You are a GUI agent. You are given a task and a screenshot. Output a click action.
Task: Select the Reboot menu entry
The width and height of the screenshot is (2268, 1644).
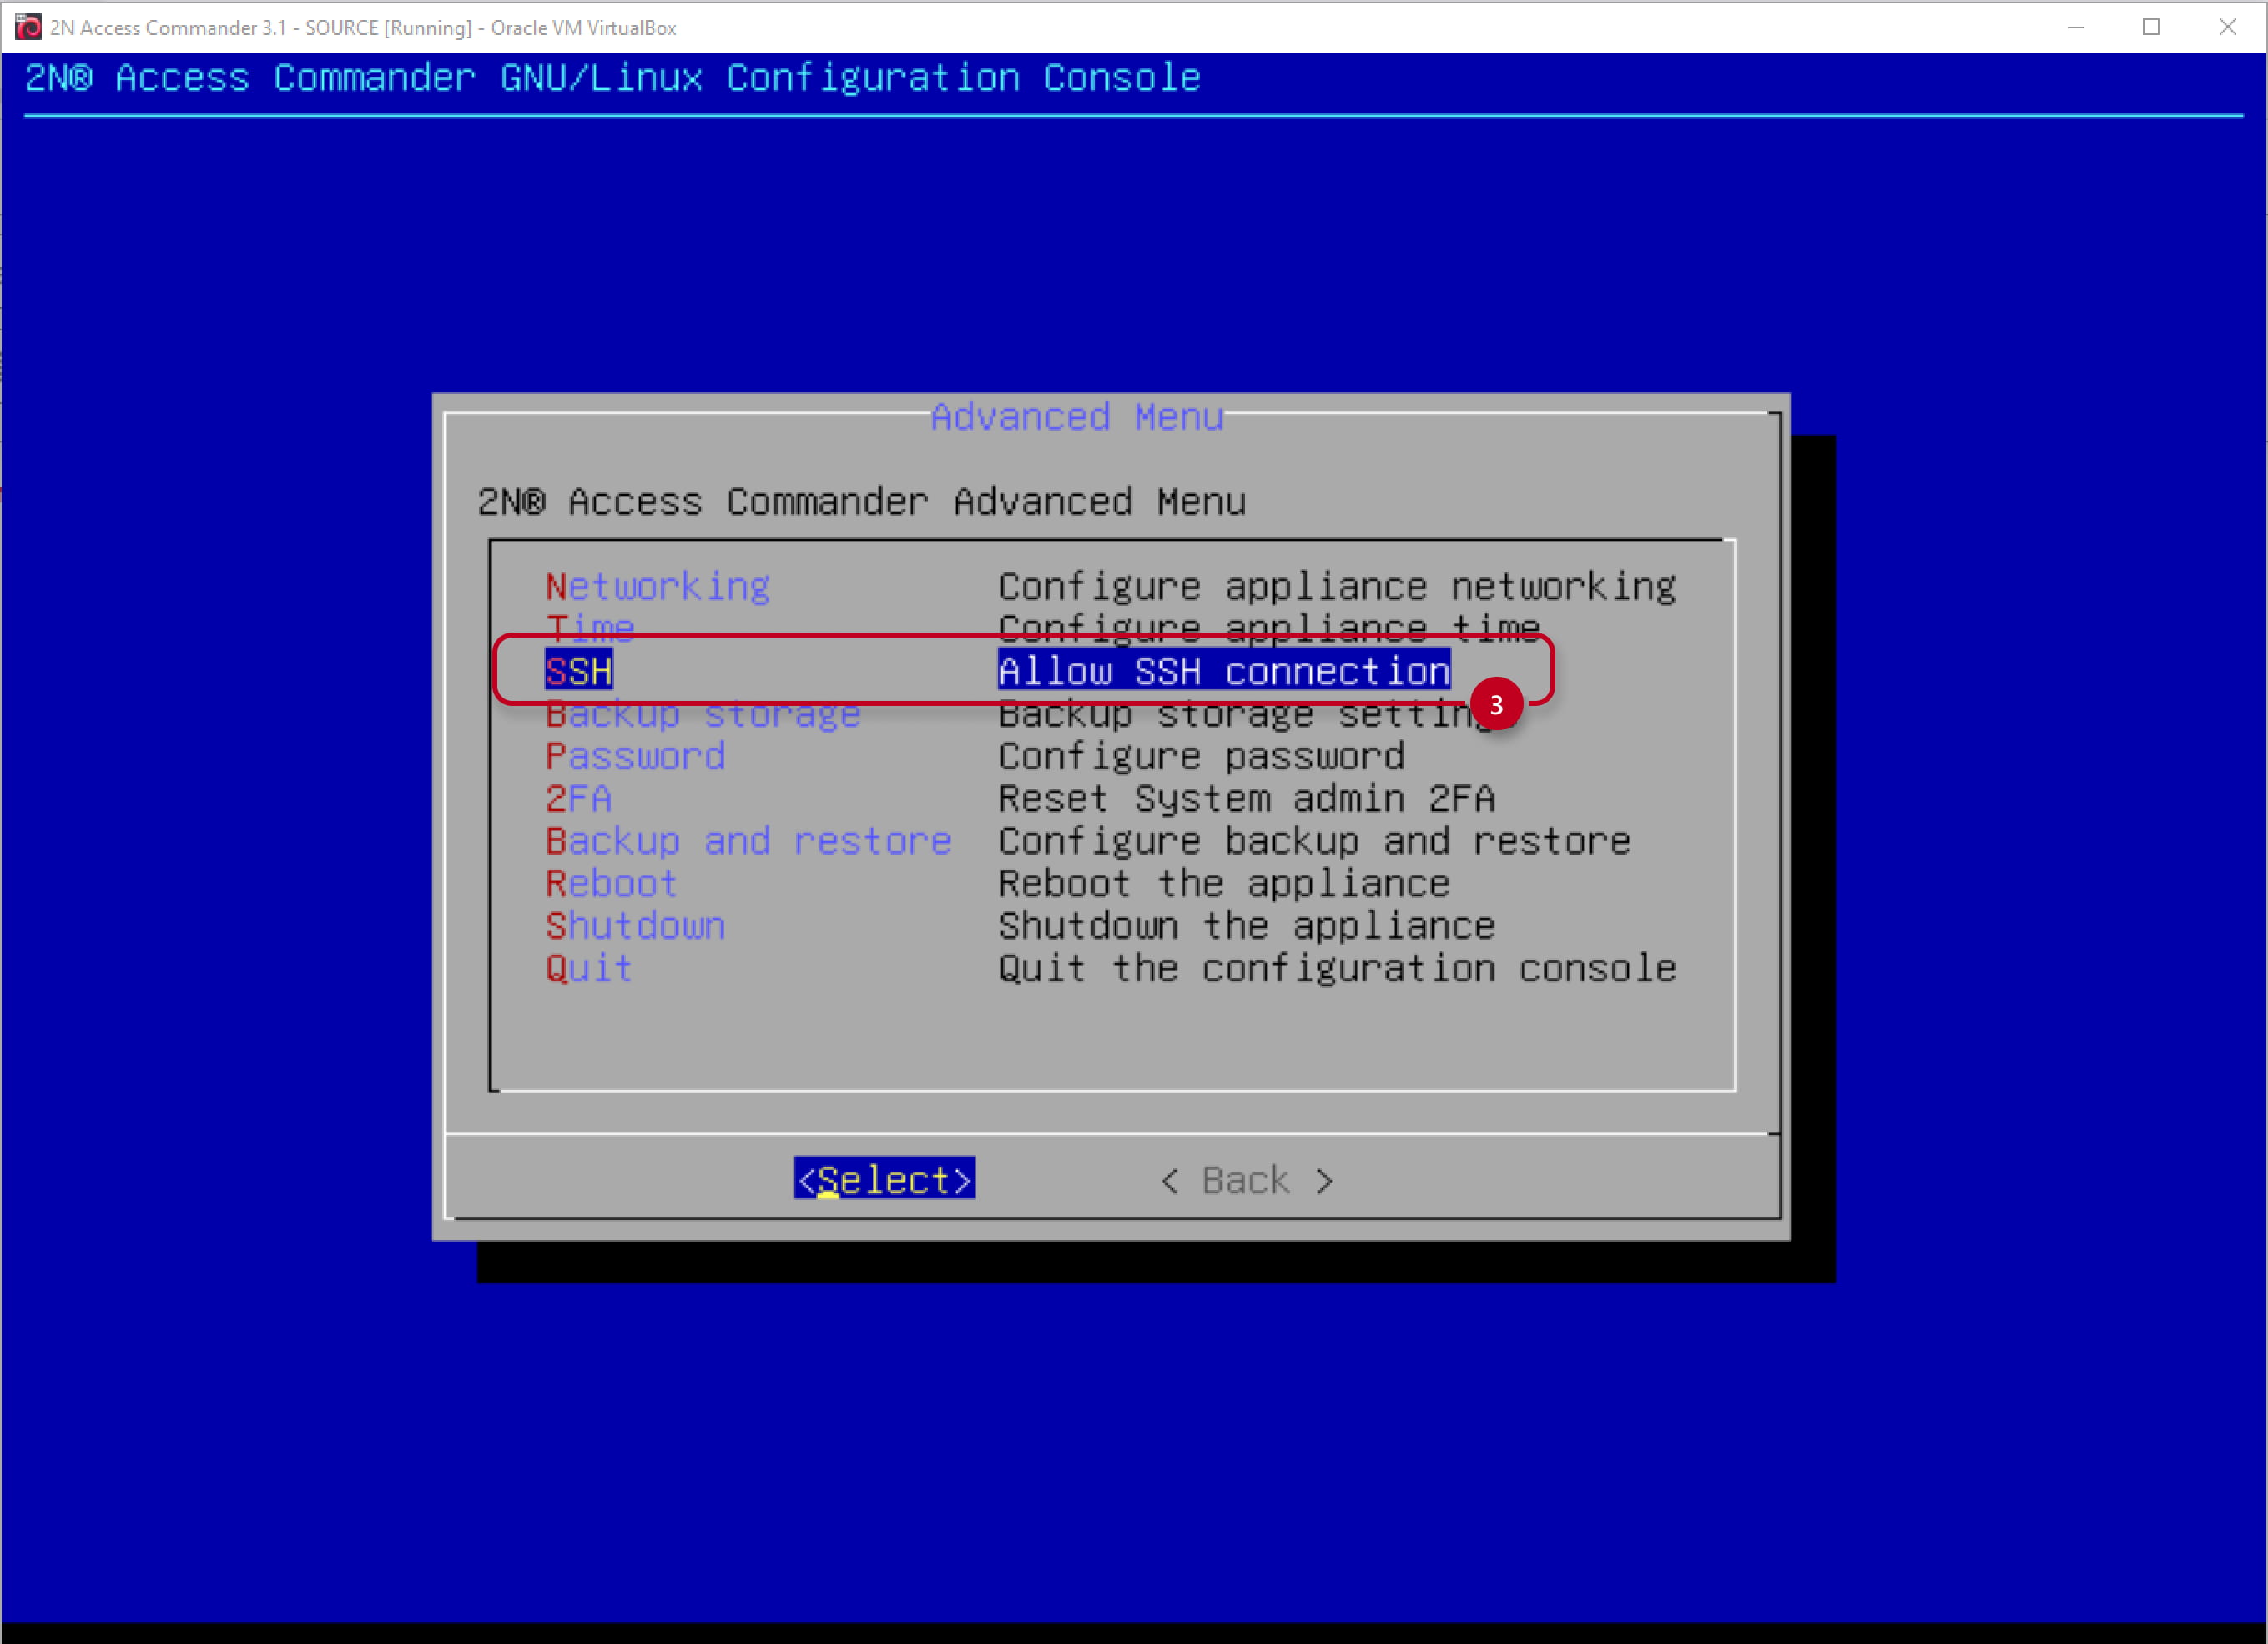click(x=611, y=883)
